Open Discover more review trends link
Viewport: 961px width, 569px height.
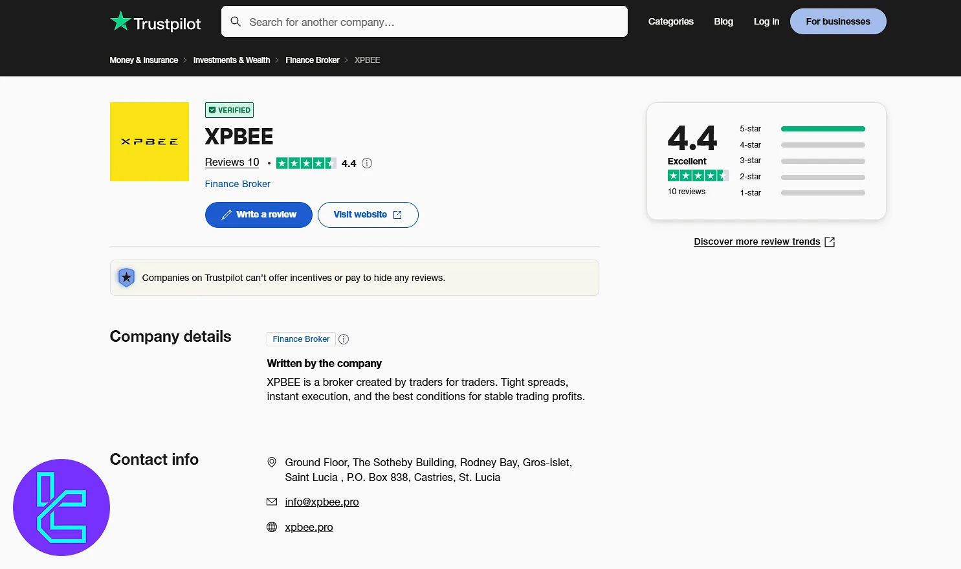point(757,241)
